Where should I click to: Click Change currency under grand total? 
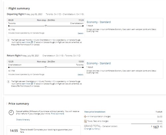pos(92,129)
